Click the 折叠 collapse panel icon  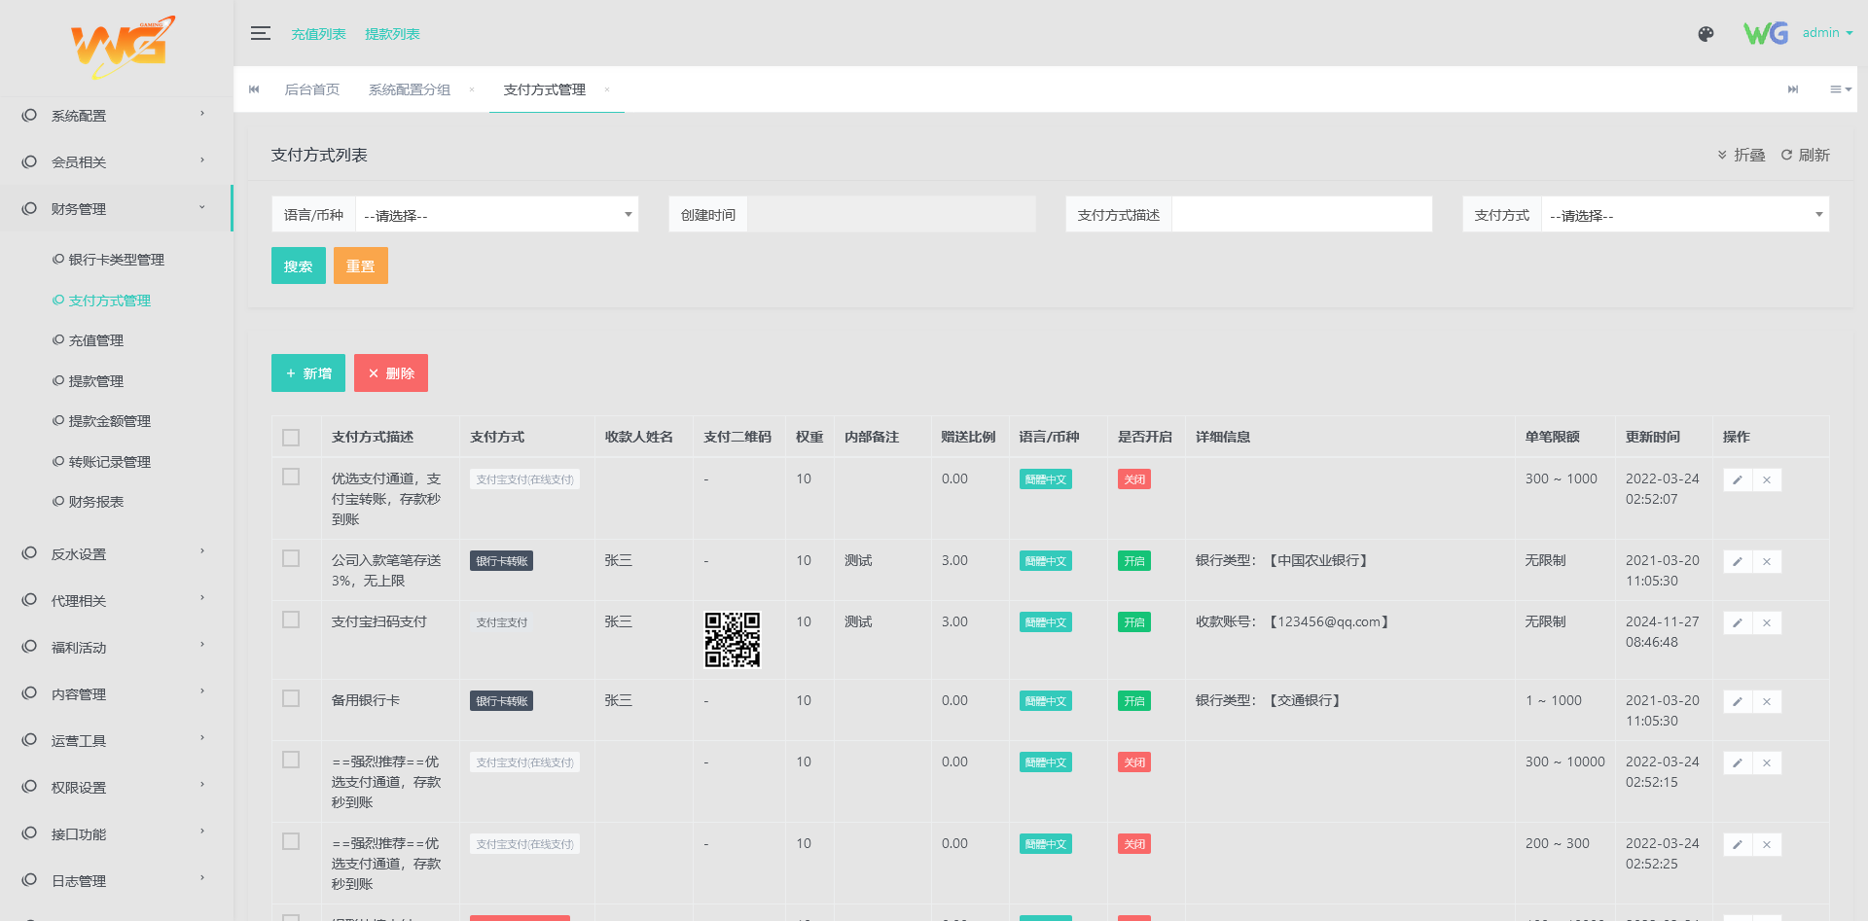tap(1722, 155)
